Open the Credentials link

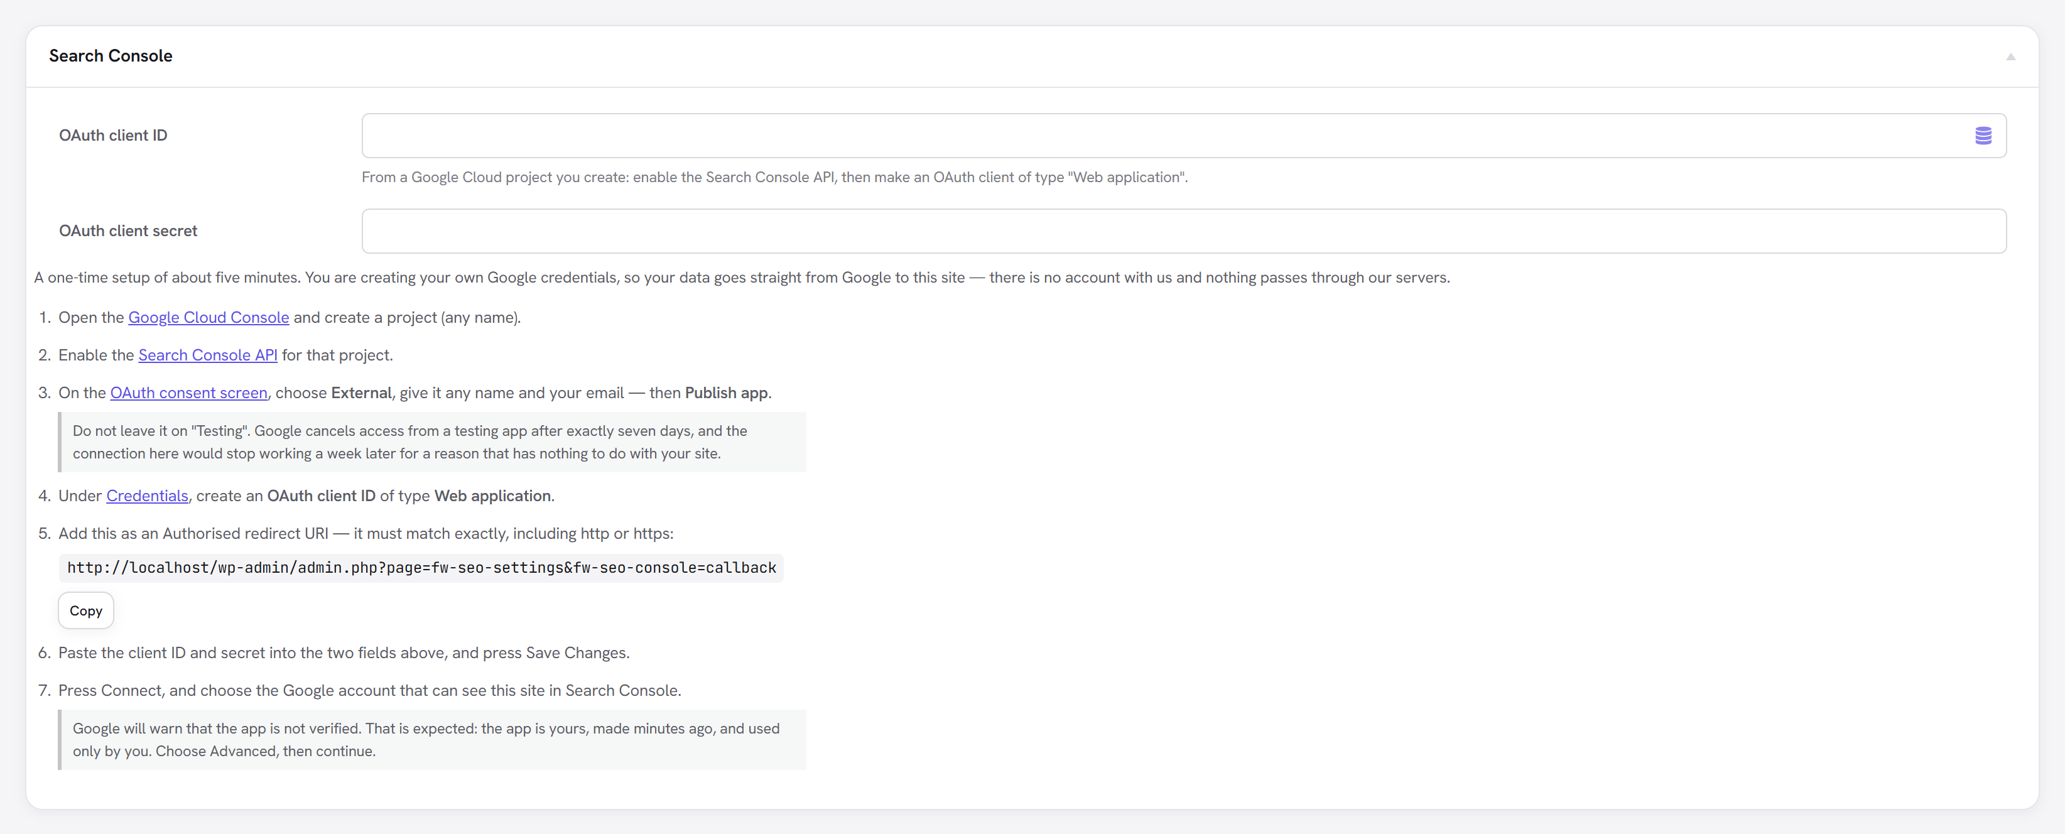[147, 496]
